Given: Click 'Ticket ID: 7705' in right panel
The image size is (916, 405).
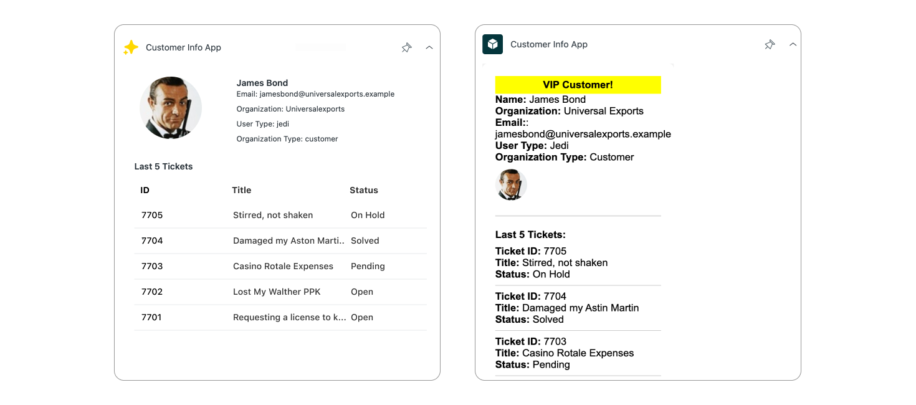Looking at the screenshot, I should point(531,251).
